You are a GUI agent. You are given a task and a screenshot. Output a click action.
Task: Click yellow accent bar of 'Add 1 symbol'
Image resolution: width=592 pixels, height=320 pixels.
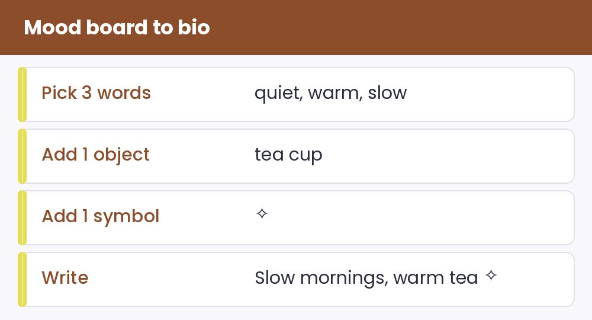point(22,217)
